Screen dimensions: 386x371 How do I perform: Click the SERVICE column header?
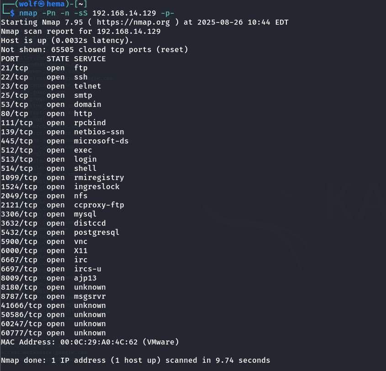click(x=90, y=58)
